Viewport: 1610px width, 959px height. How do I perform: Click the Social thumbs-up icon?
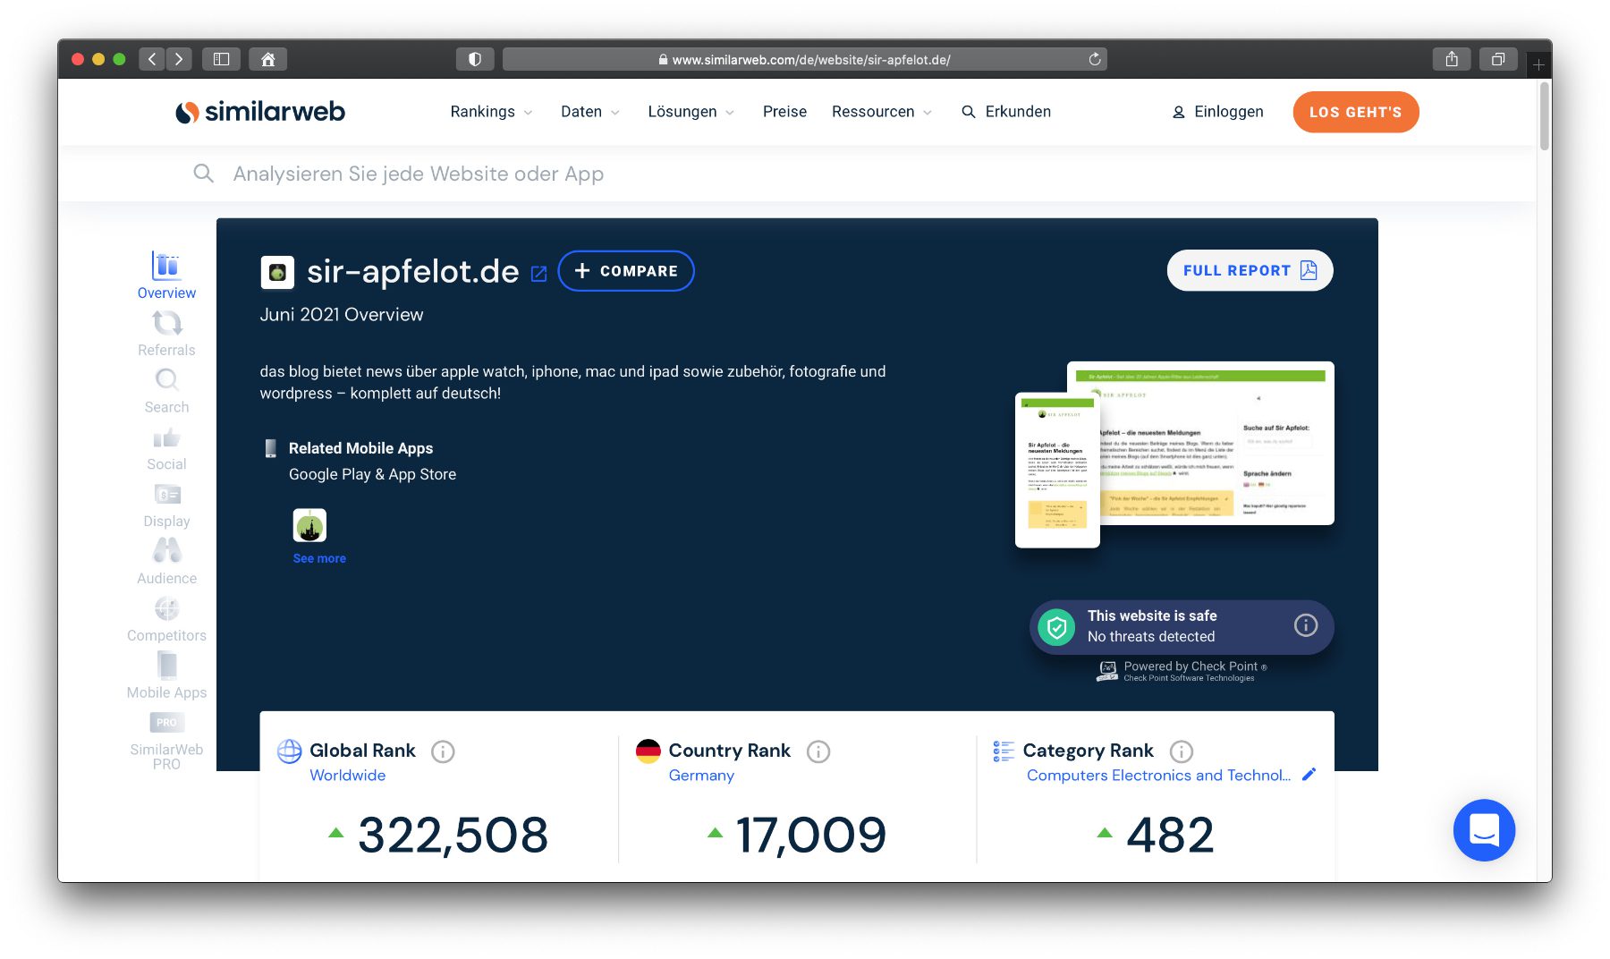click(166, 438)
